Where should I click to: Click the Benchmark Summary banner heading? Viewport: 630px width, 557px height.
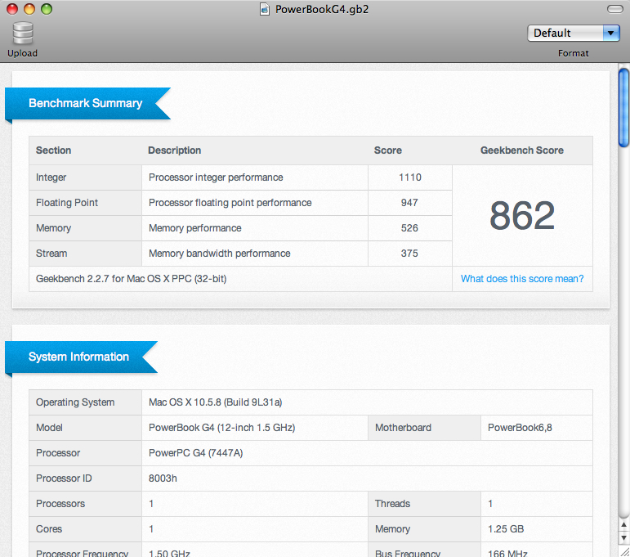(85, 103)
